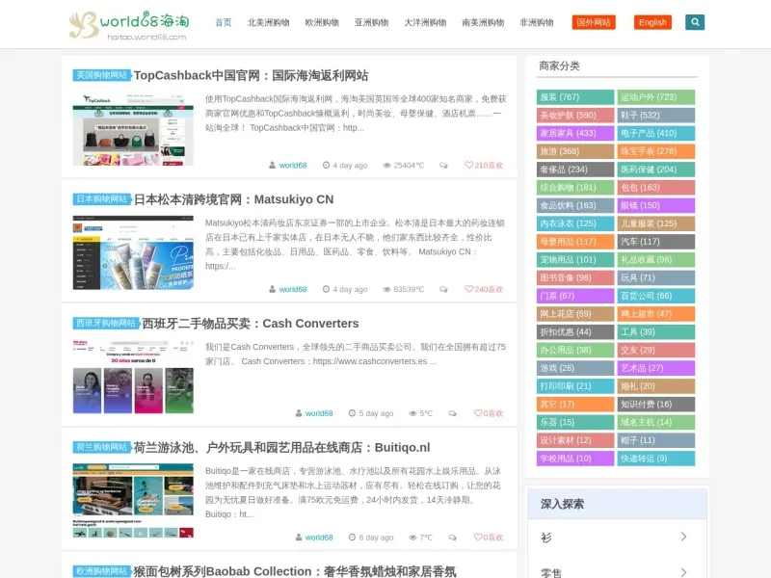This screenshot has width=771, height=578.
Task: Open Cash Converters post thumbnail image
Action: 133,377
